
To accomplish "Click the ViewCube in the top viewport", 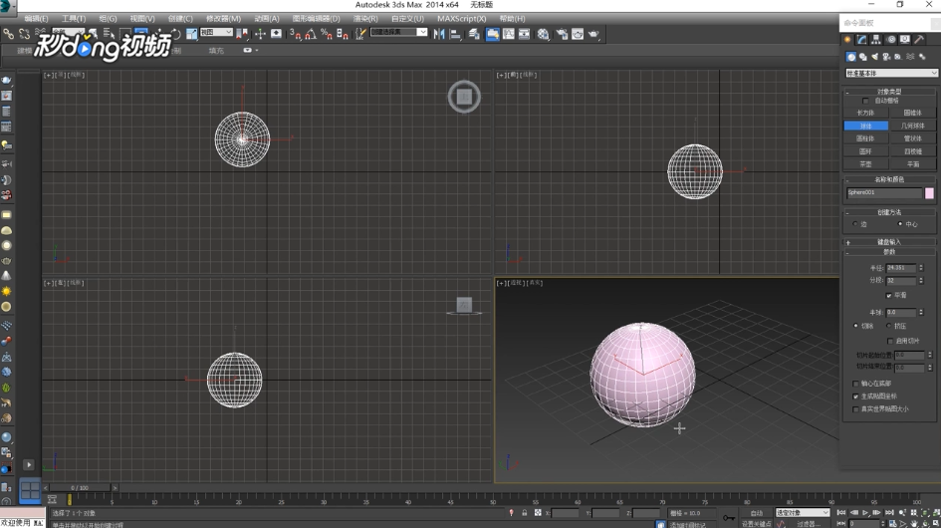I will pyautogui.click(x=464, y=97).
